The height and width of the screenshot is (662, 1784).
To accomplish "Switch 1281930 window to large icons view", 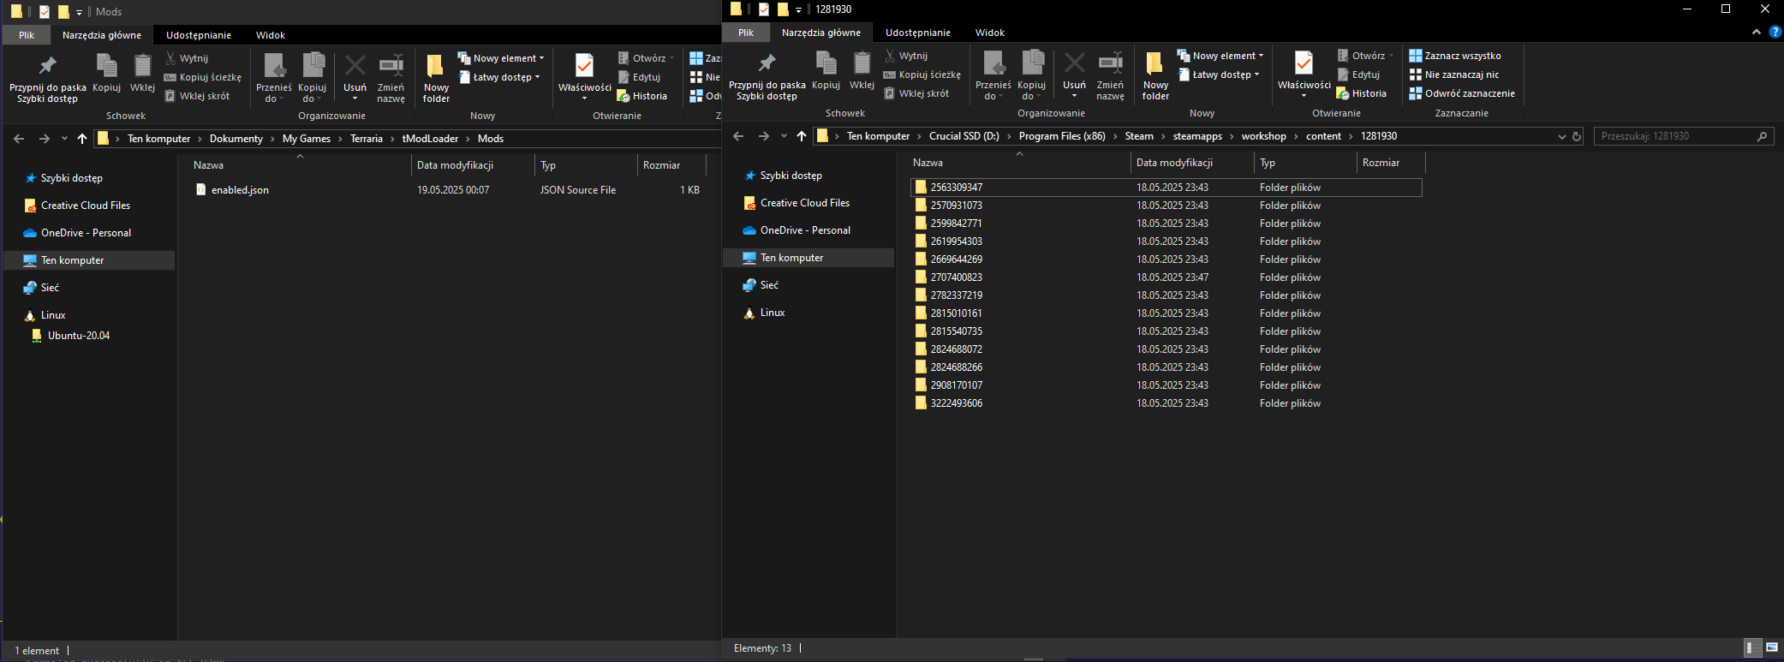I will click(1772, 648).
